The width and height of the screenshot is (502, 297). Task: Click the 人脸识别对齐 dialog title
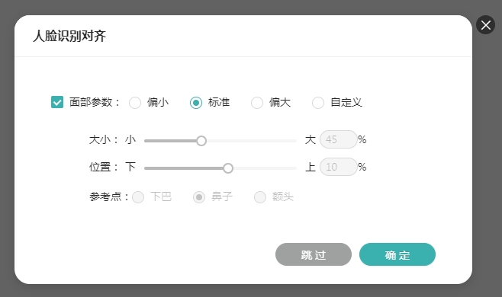(x=69, y=36)
